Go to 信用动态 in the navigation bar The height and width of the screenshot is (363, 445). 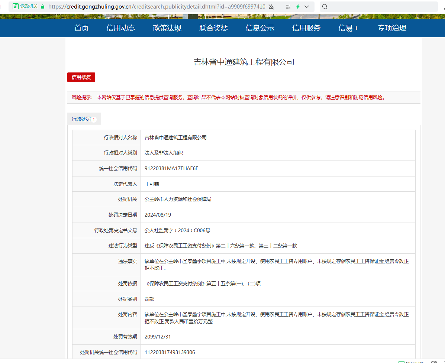[120, 28]
